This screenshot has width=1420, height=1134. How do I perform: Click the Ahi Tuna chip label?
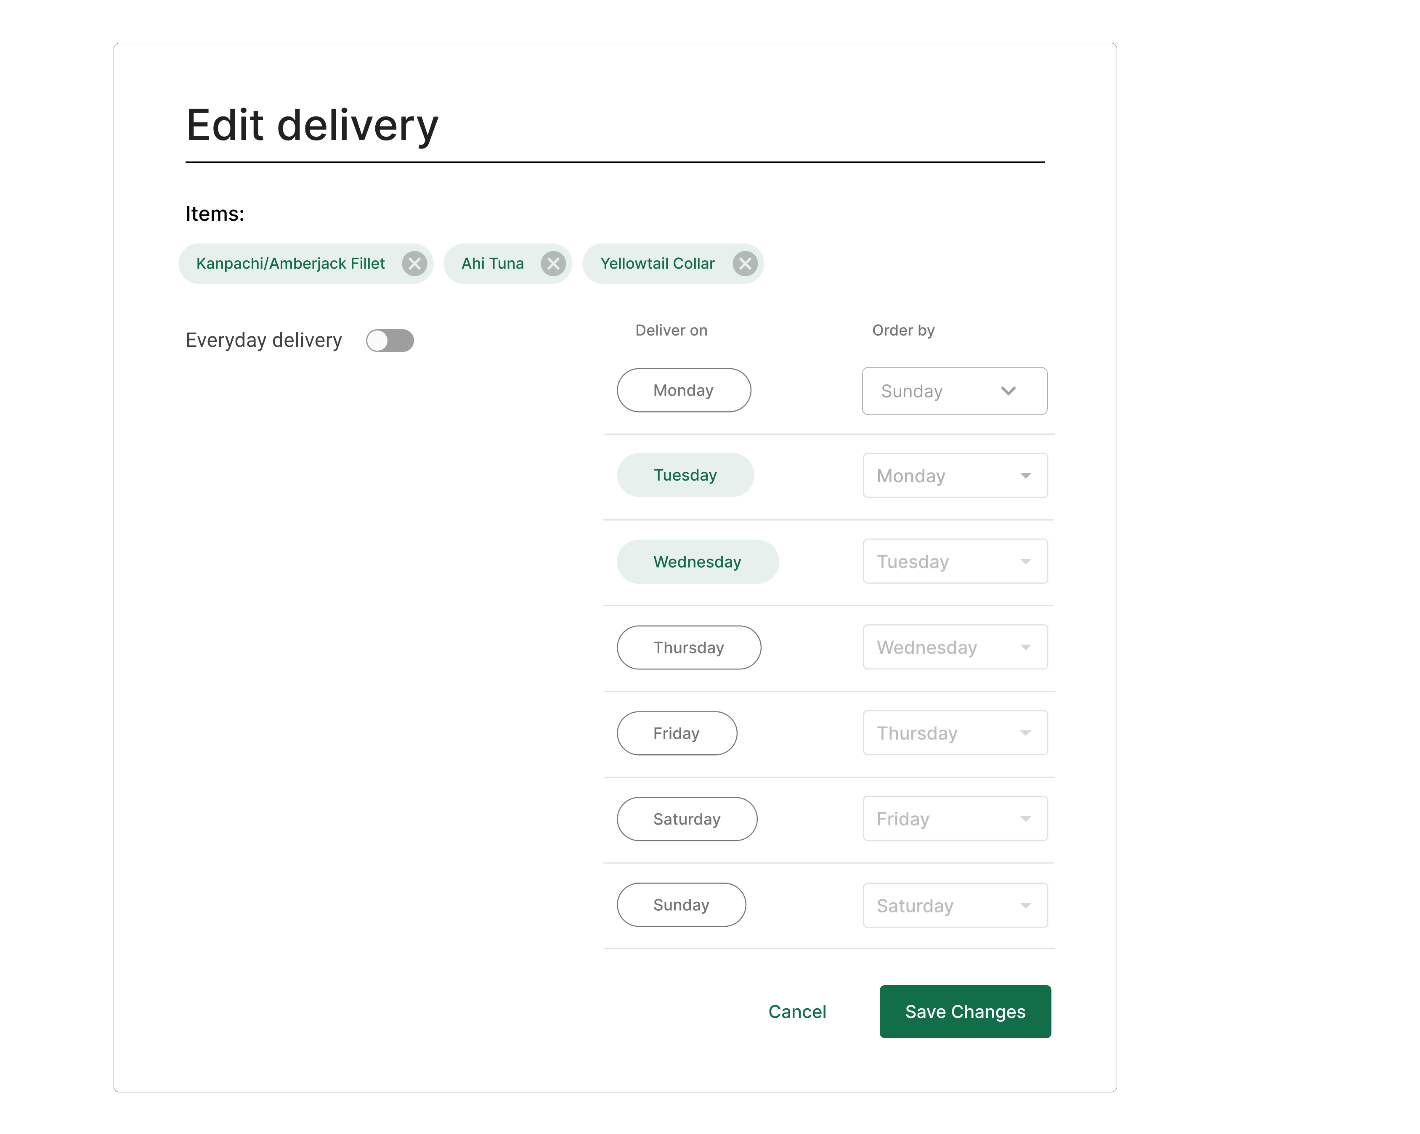(x=493, y=264)
